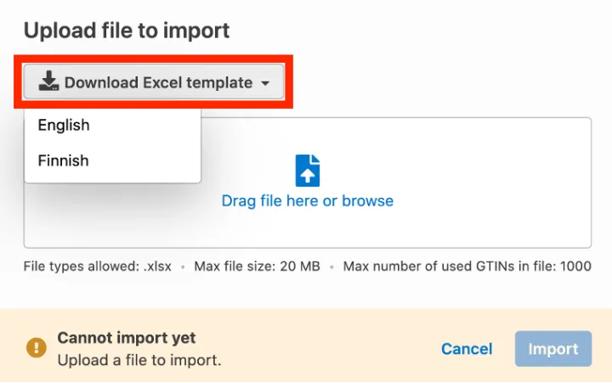Click the download icon on Excel template button
Image resolution: width=612 pixels, height=383 pixels.
pos(49,82)
